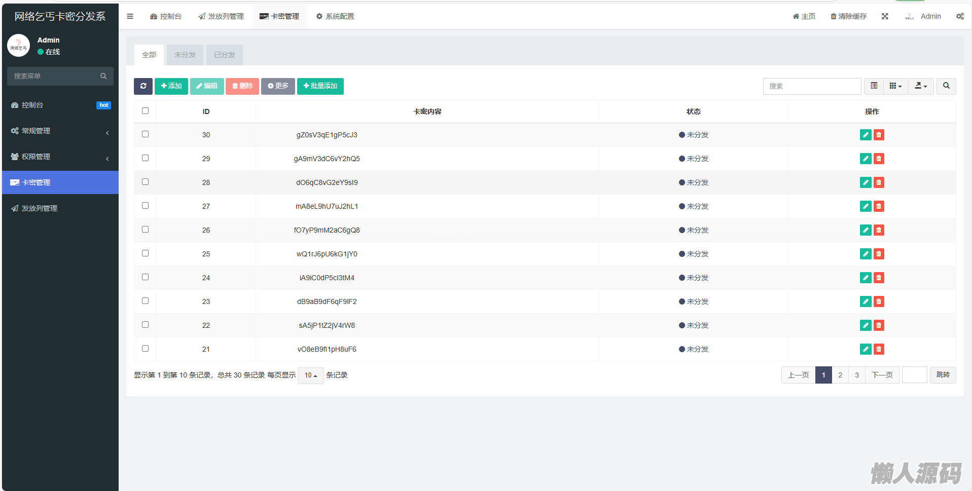This screenshot has height=491, width=972.
Task: Click the red delete icon for row 27
Action: pyautogui.click(x=879, y=206)
